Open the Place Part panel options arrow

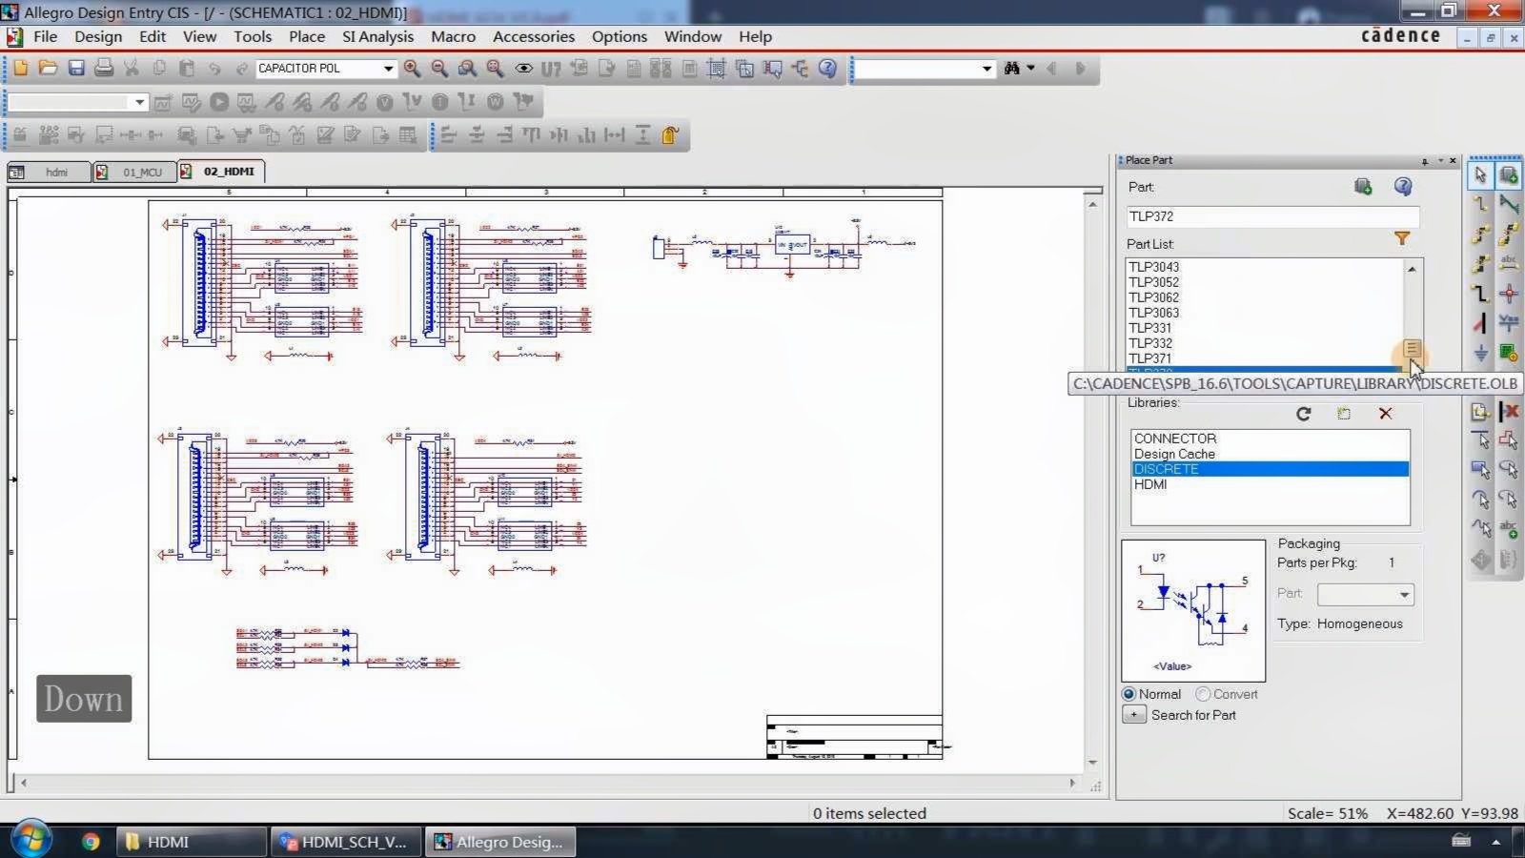1440,160
